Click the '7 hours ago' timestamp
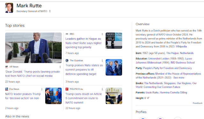The image size is (204, 119). (72, 53)
